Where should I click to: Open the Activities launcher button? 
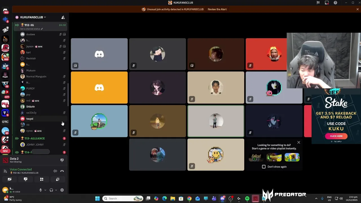pos(42,179)
